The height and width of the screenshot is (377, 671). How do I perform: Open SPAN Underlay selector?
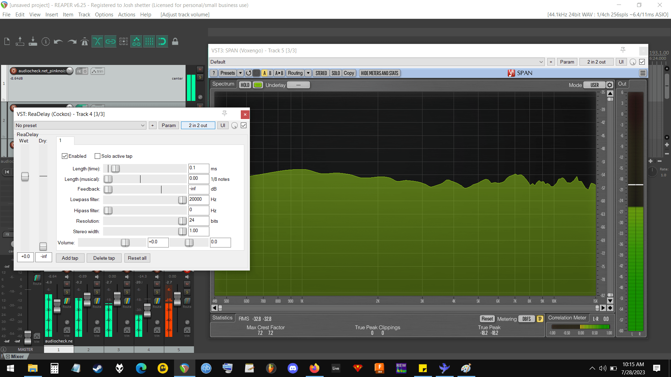click(x=298, y=85)
